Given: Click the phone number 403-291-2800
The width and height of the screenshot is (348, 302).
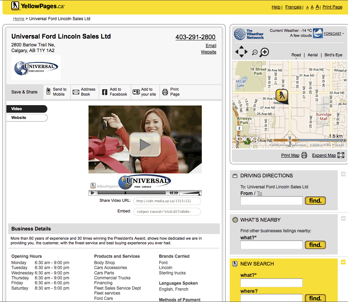Looking at the screenshot, I should click(195, 37).
